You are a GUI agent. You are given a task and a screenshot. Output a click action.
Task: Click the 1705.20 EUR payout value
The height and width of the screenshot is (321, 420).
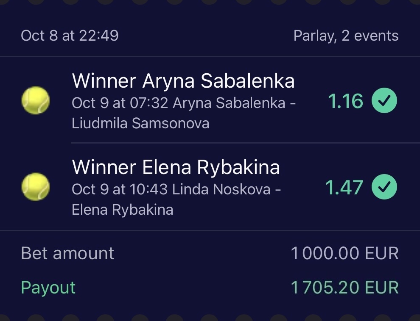coord(344,288)
